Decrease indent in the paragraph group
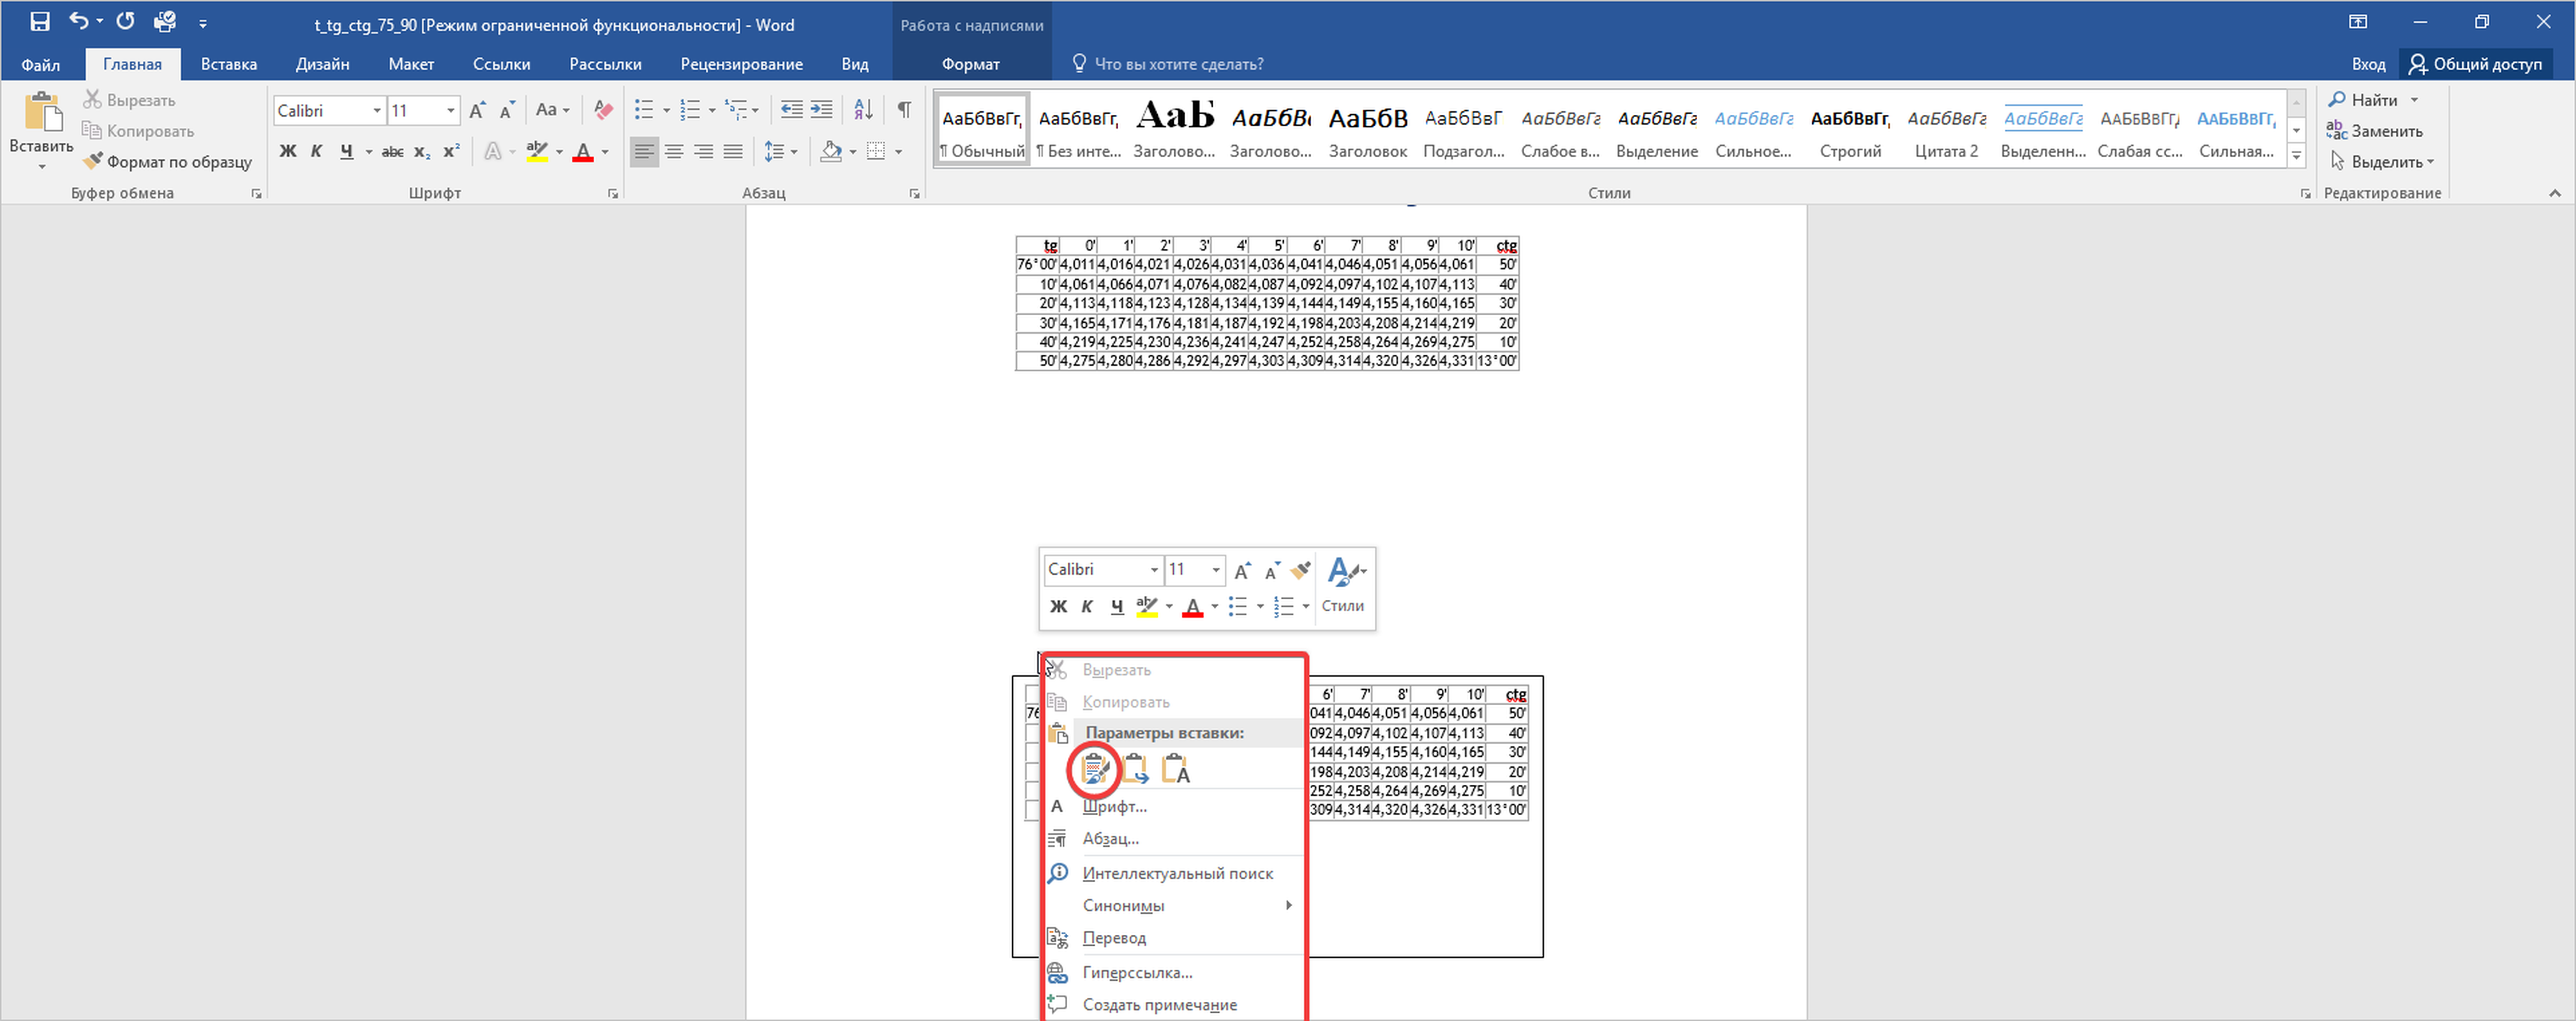 tap(791, 110)
